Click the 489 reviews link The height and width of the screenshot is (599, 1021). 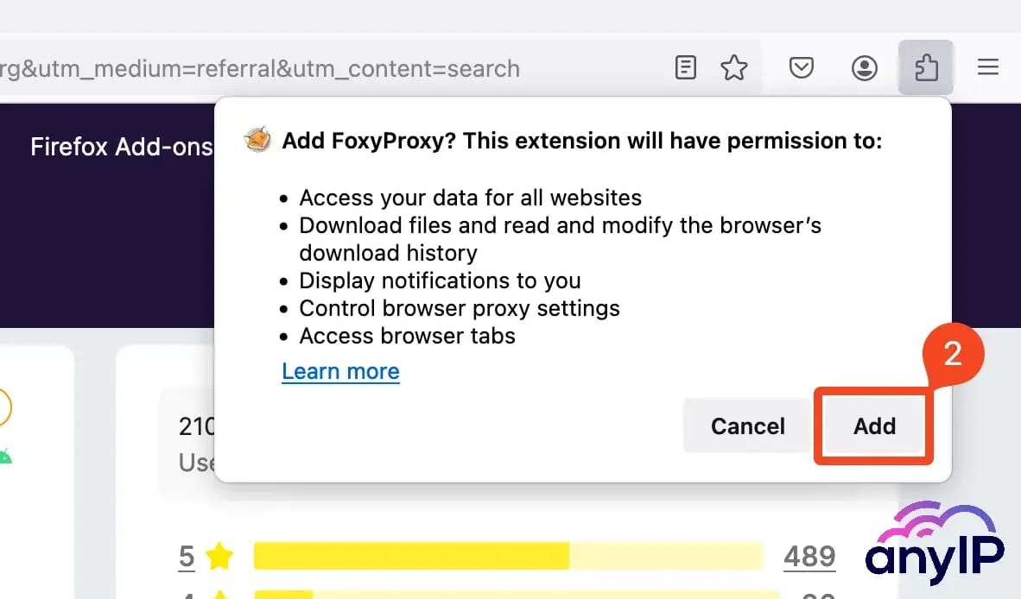coord(809,557)
